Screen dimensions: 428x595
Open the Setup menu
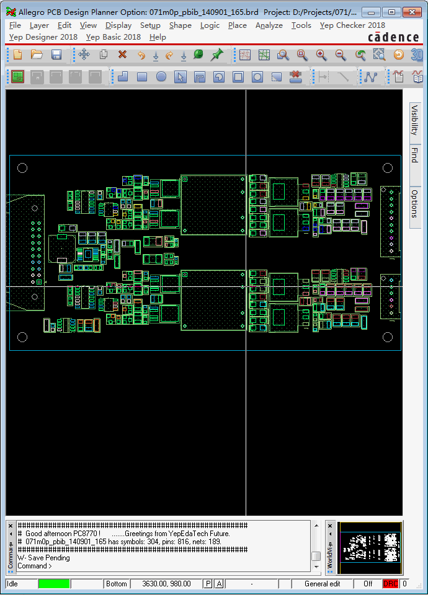150,25
